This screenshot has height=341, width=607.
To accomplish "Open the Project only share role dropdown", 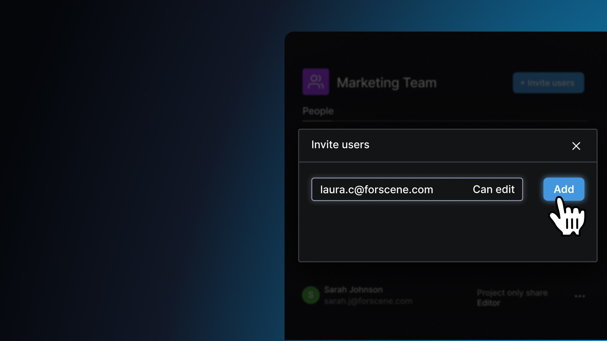I will tap(512, 293).
